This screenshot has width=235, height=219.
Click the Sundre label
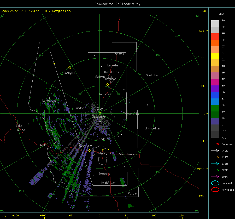(x=79, y=108)
